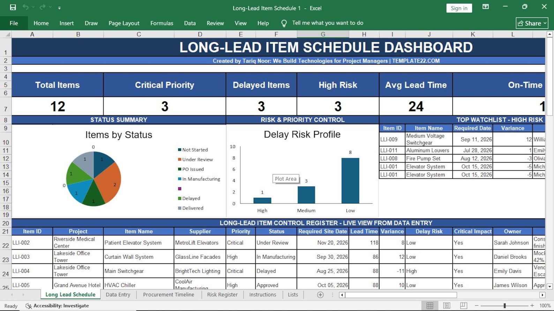Open the File tab

pyautogui.click(x=14, y=23)
